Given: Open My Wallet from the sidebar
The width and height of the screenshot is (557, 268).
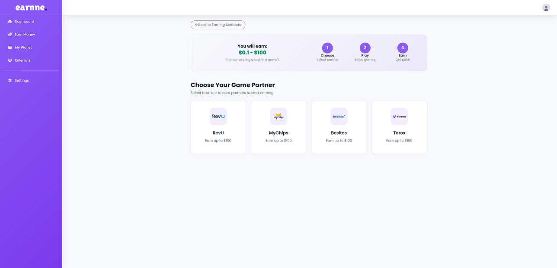Looking at the screenshot, I should [22, 47].
